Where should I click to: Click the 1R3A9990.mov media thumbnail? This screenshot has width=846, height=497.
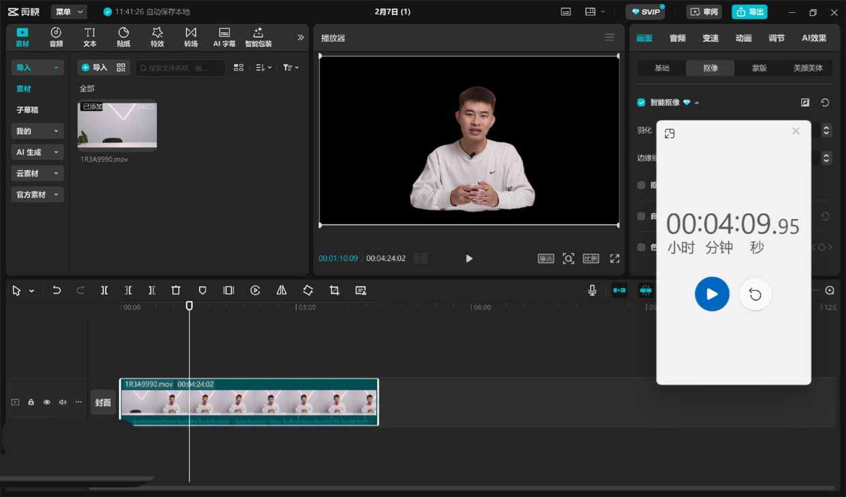point(117,125)
